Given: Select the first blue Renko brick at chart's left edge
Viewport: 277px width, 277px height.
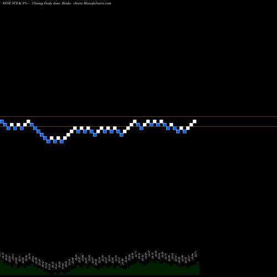Looking at the screenshot, I should click(x=2, y=121).
